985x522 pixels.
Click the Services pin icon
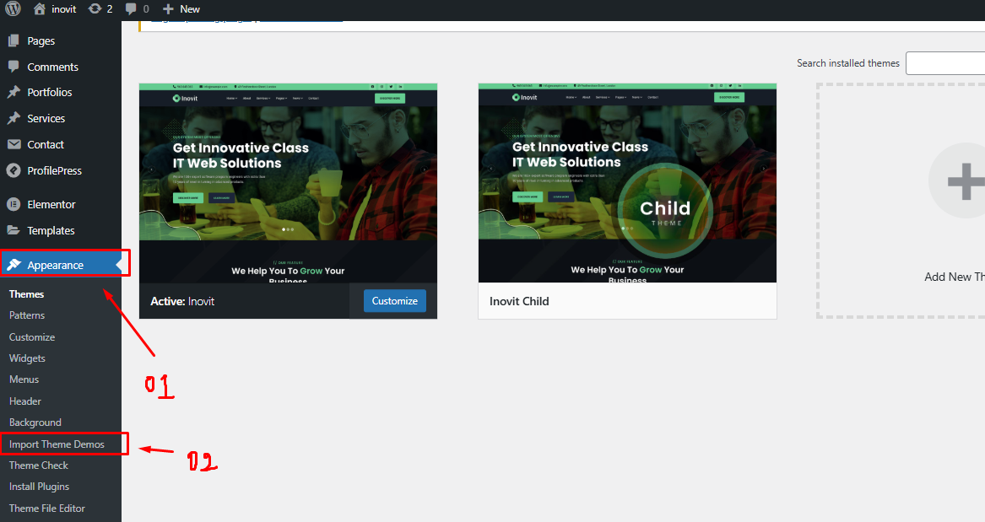point(14,118)
